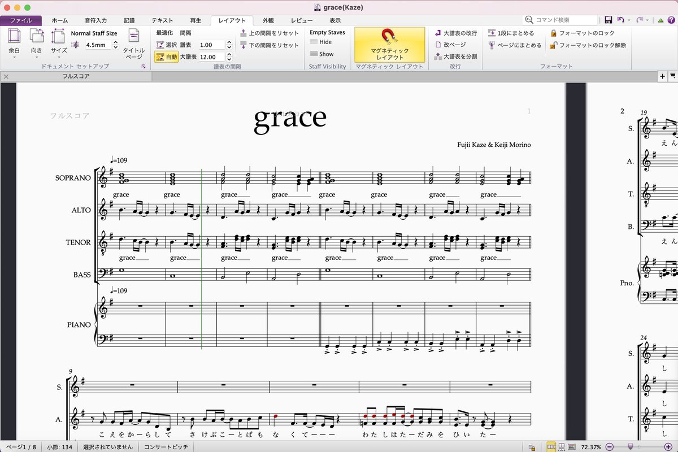This screenshot has width=678, height=452.
Task: Show empty staves with Show
Action: 322,54
